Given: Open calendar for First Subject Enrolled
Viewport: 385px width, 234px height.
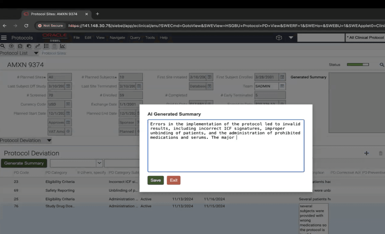Looking at the screenshot, I should point(282,77).
